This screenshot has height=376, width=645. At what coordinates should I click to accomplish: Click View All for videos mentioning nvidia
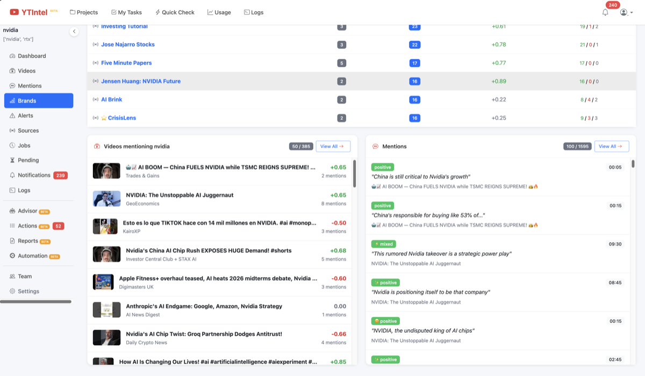pos(333,146)
